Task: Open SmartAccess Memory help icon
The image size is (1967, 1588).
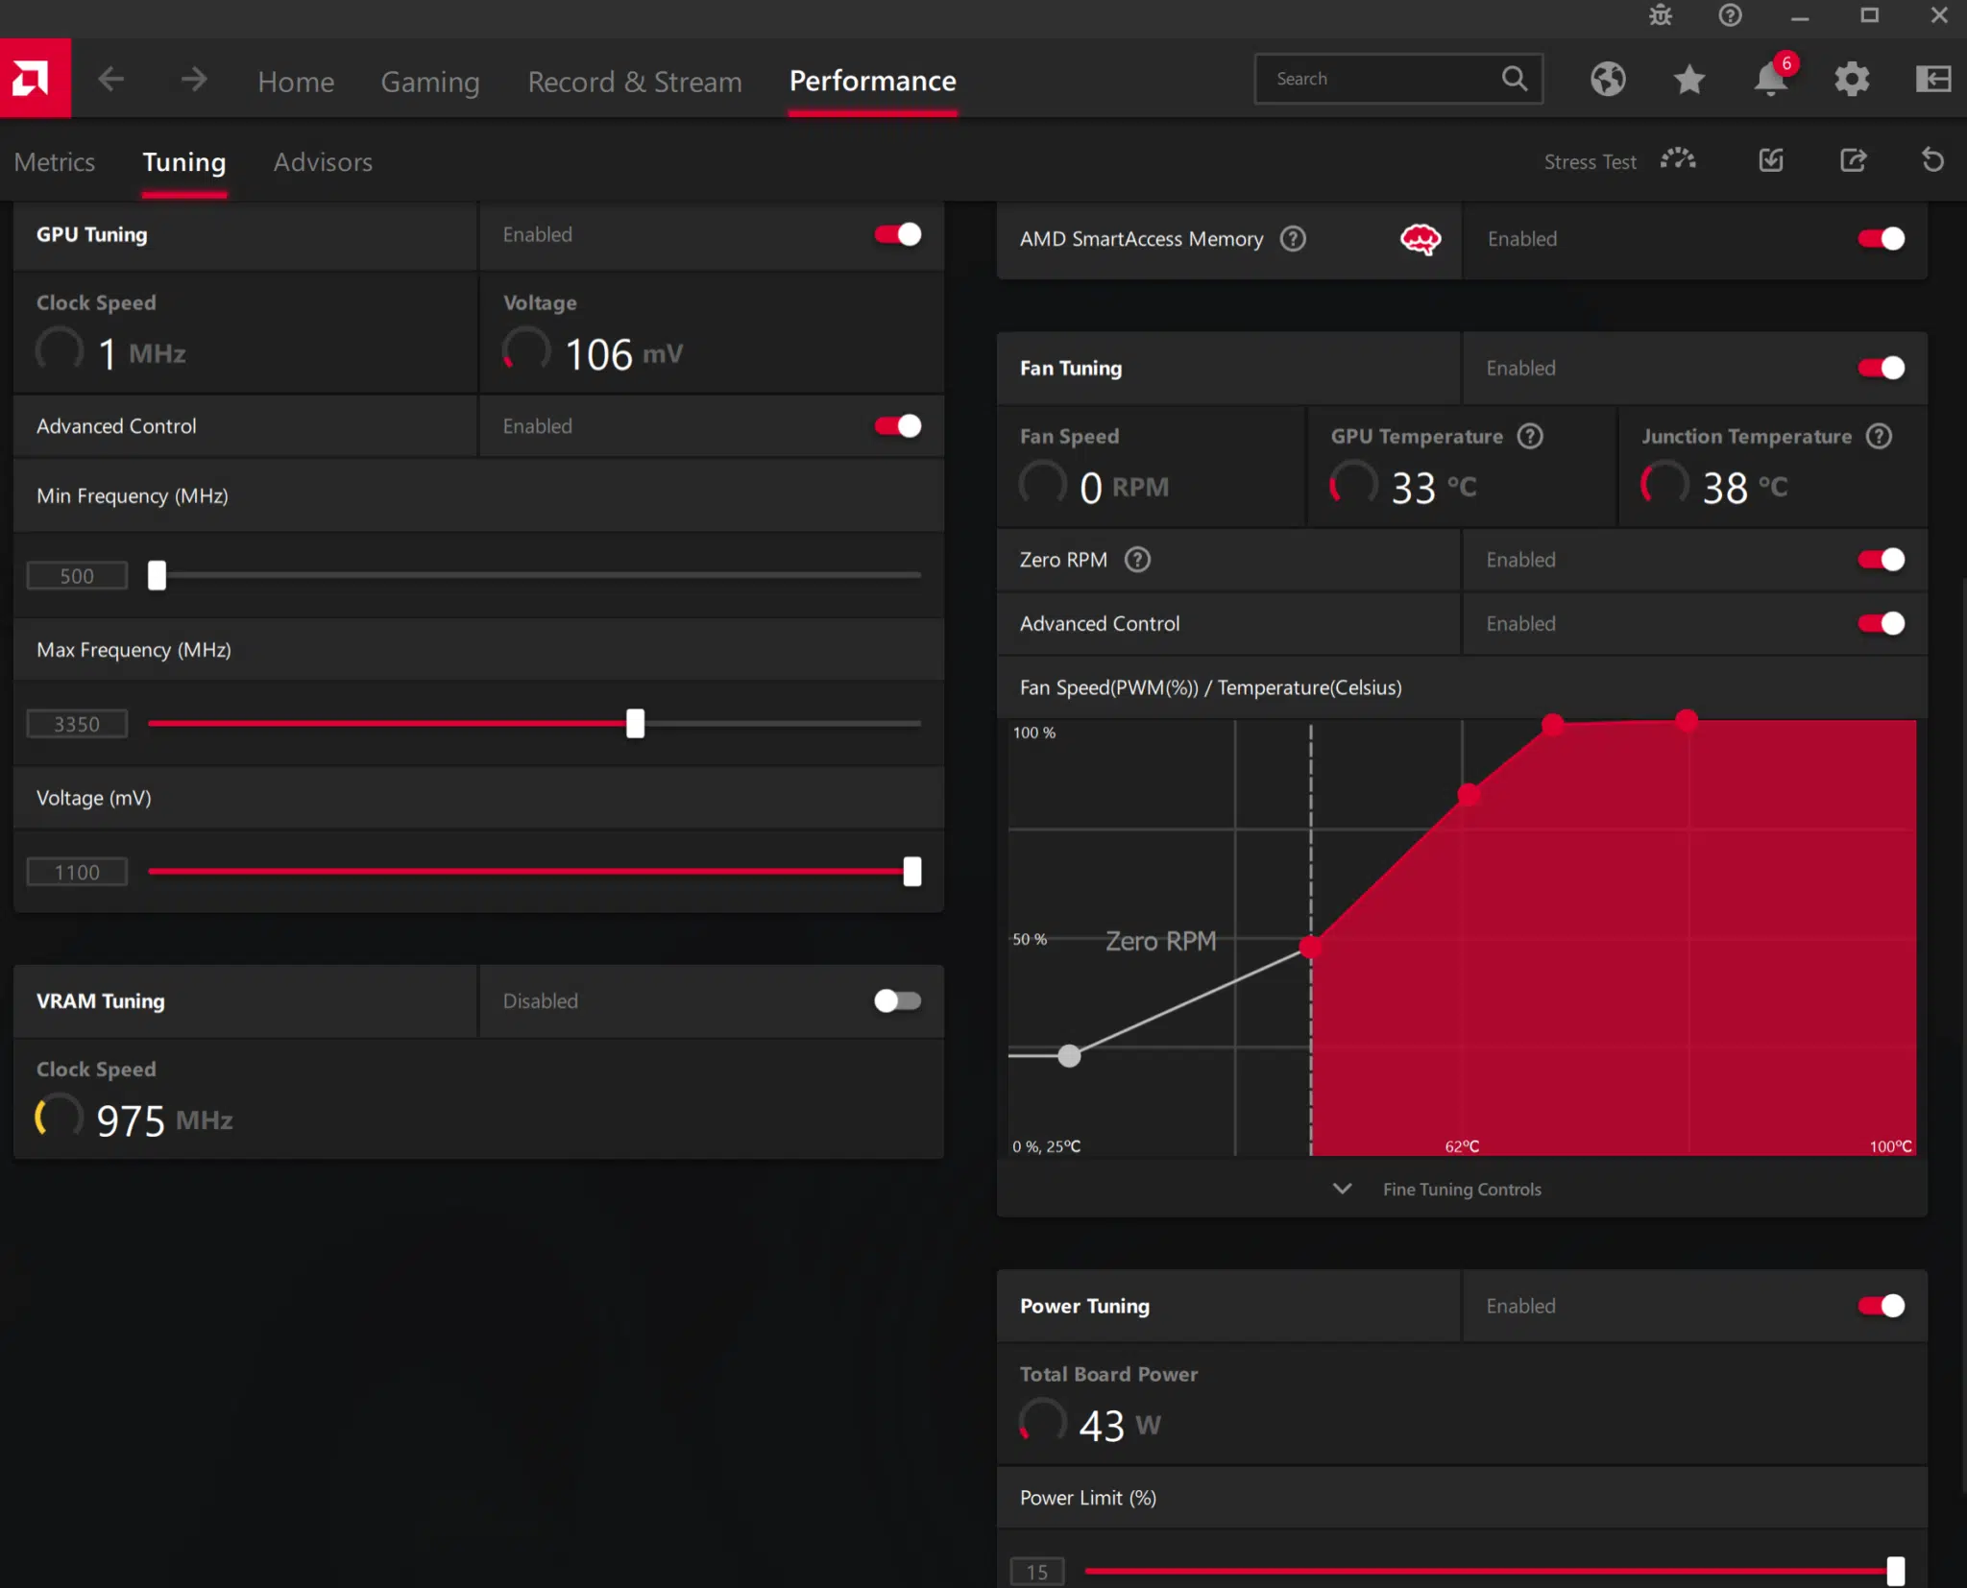Action: pyautogui.click(x=1293, y=238)
